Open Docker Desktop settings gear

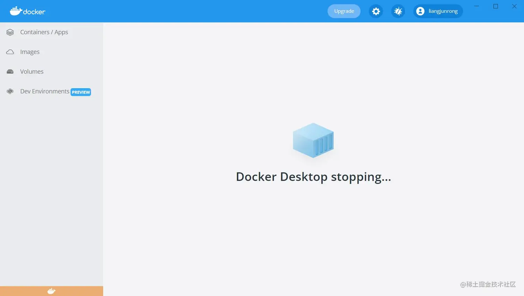coord(376,11)
